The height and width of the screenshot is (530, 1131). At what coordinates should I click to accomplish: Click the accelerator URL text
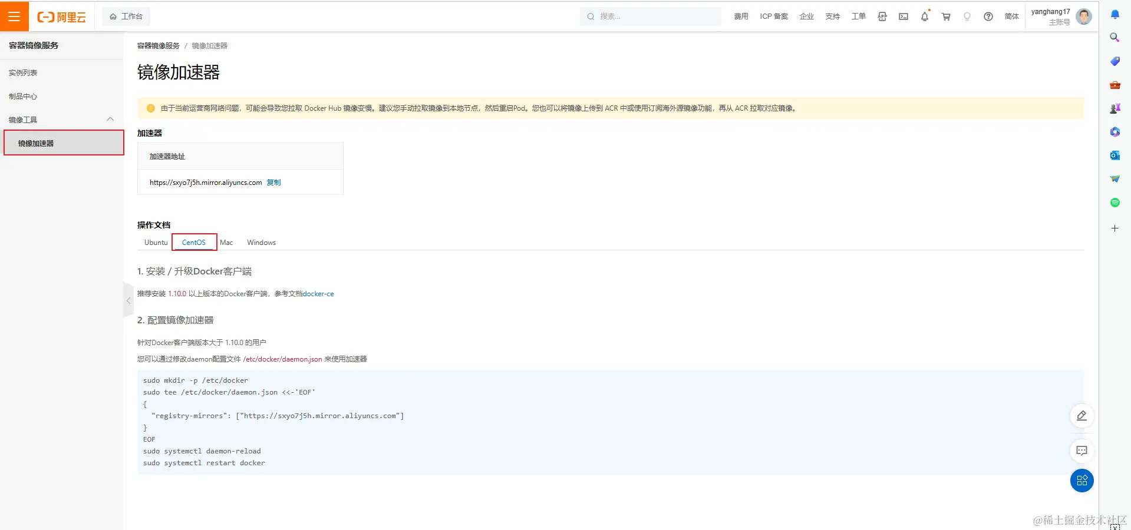tap(206, 183)
